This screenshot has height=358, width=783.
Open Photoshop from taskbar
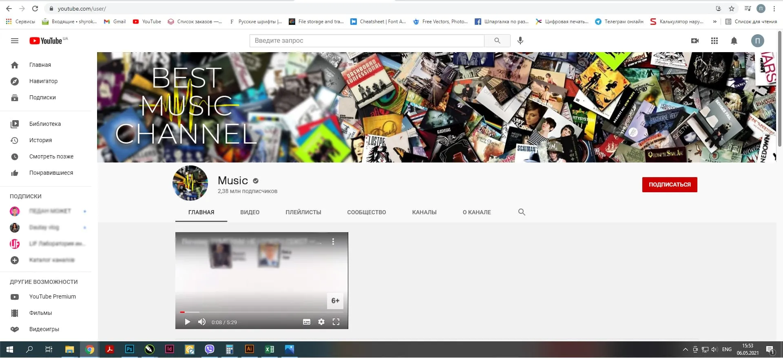pos(130,349)
